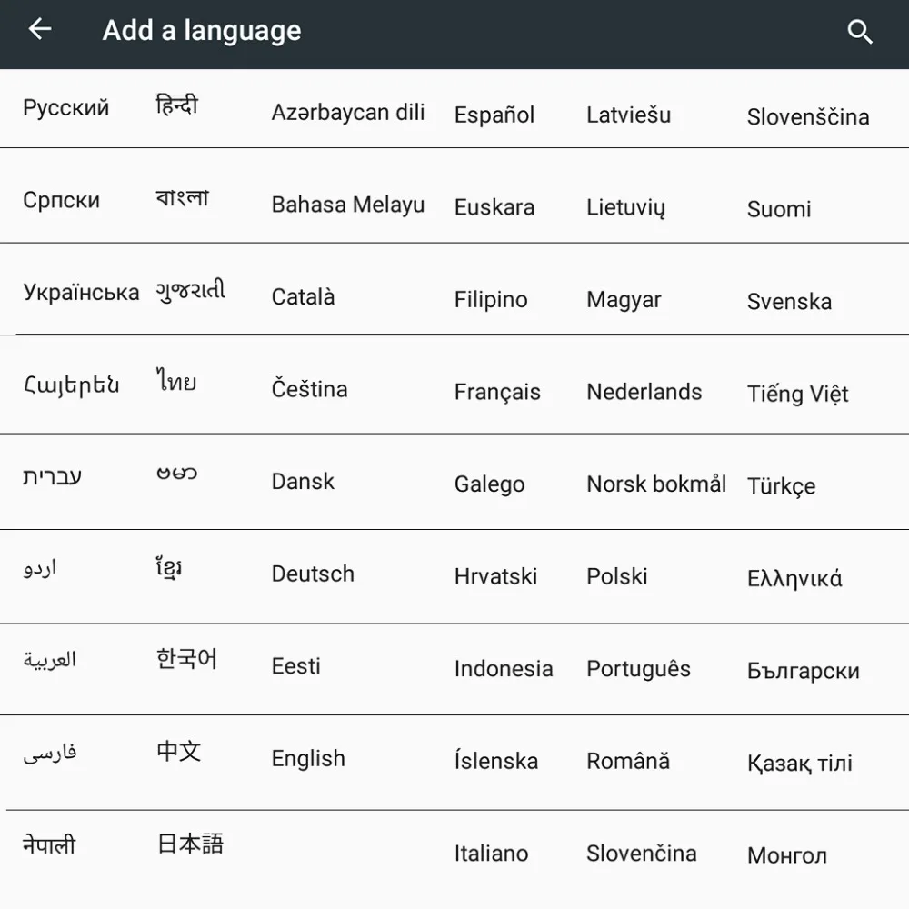Viewport: 909px width, 909px height.
Task: Select 日本語 language entry
Action: tap(190, 844)
